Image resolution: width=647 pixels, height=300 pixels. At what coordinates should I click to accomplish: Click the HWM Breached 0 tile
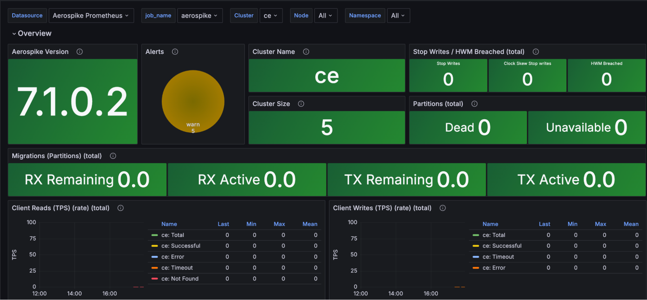point(607,75)
